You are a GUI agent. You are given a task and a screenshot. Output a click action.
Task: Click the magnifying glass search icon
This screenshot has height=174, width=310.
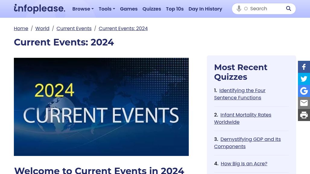tap(289, 9)
